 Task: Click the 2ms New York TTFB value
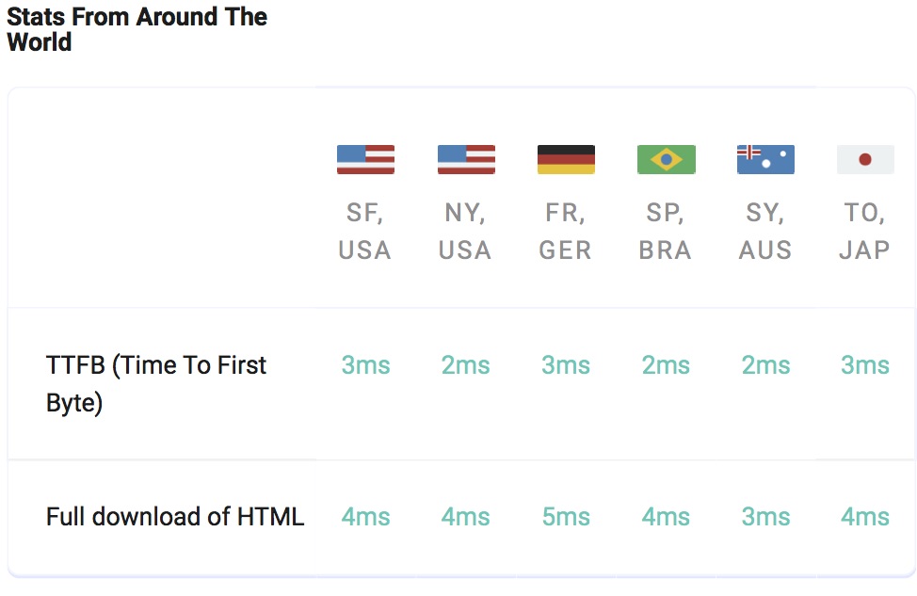coord(466,365)
